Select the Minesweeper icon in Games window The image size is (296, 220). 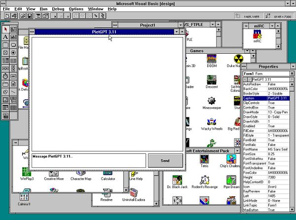pyautogui.click(x=212, y=103)
